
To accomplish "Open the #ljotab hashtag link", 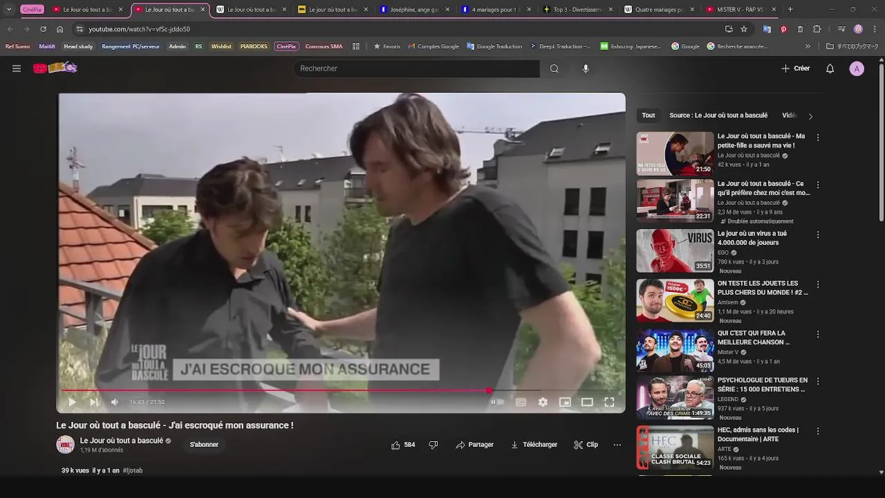I will click(x=133, y=470).
